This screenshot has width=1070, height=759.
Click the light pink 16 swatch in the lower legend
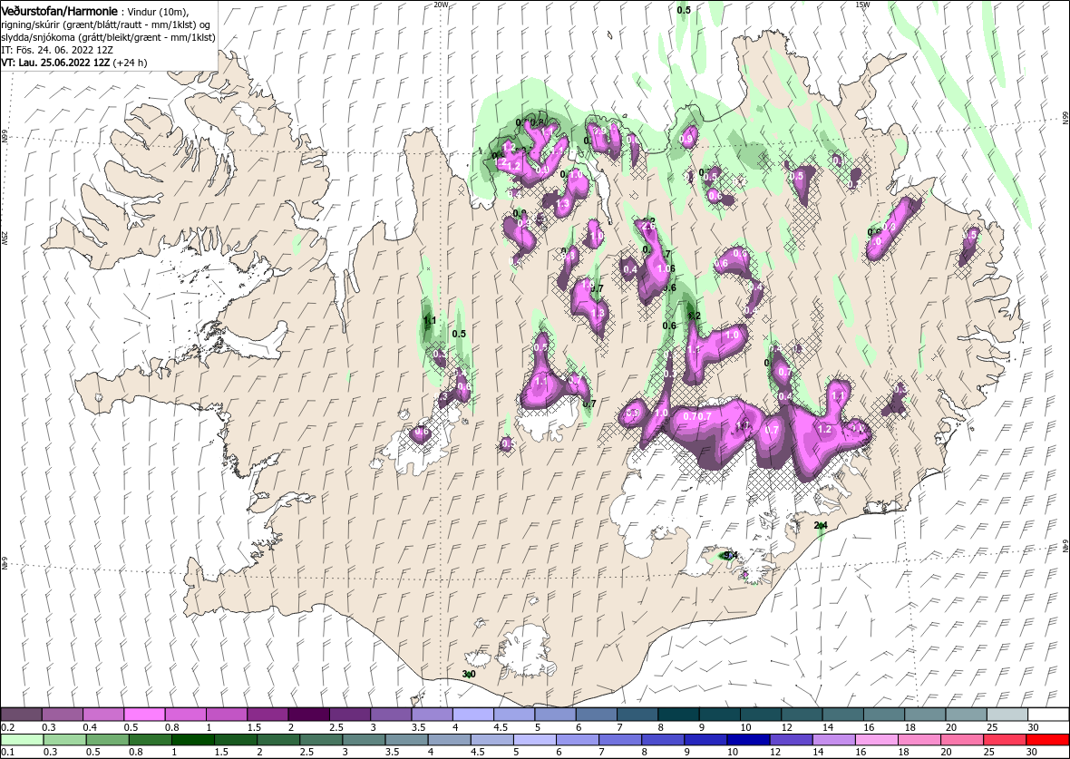(876, 740)
